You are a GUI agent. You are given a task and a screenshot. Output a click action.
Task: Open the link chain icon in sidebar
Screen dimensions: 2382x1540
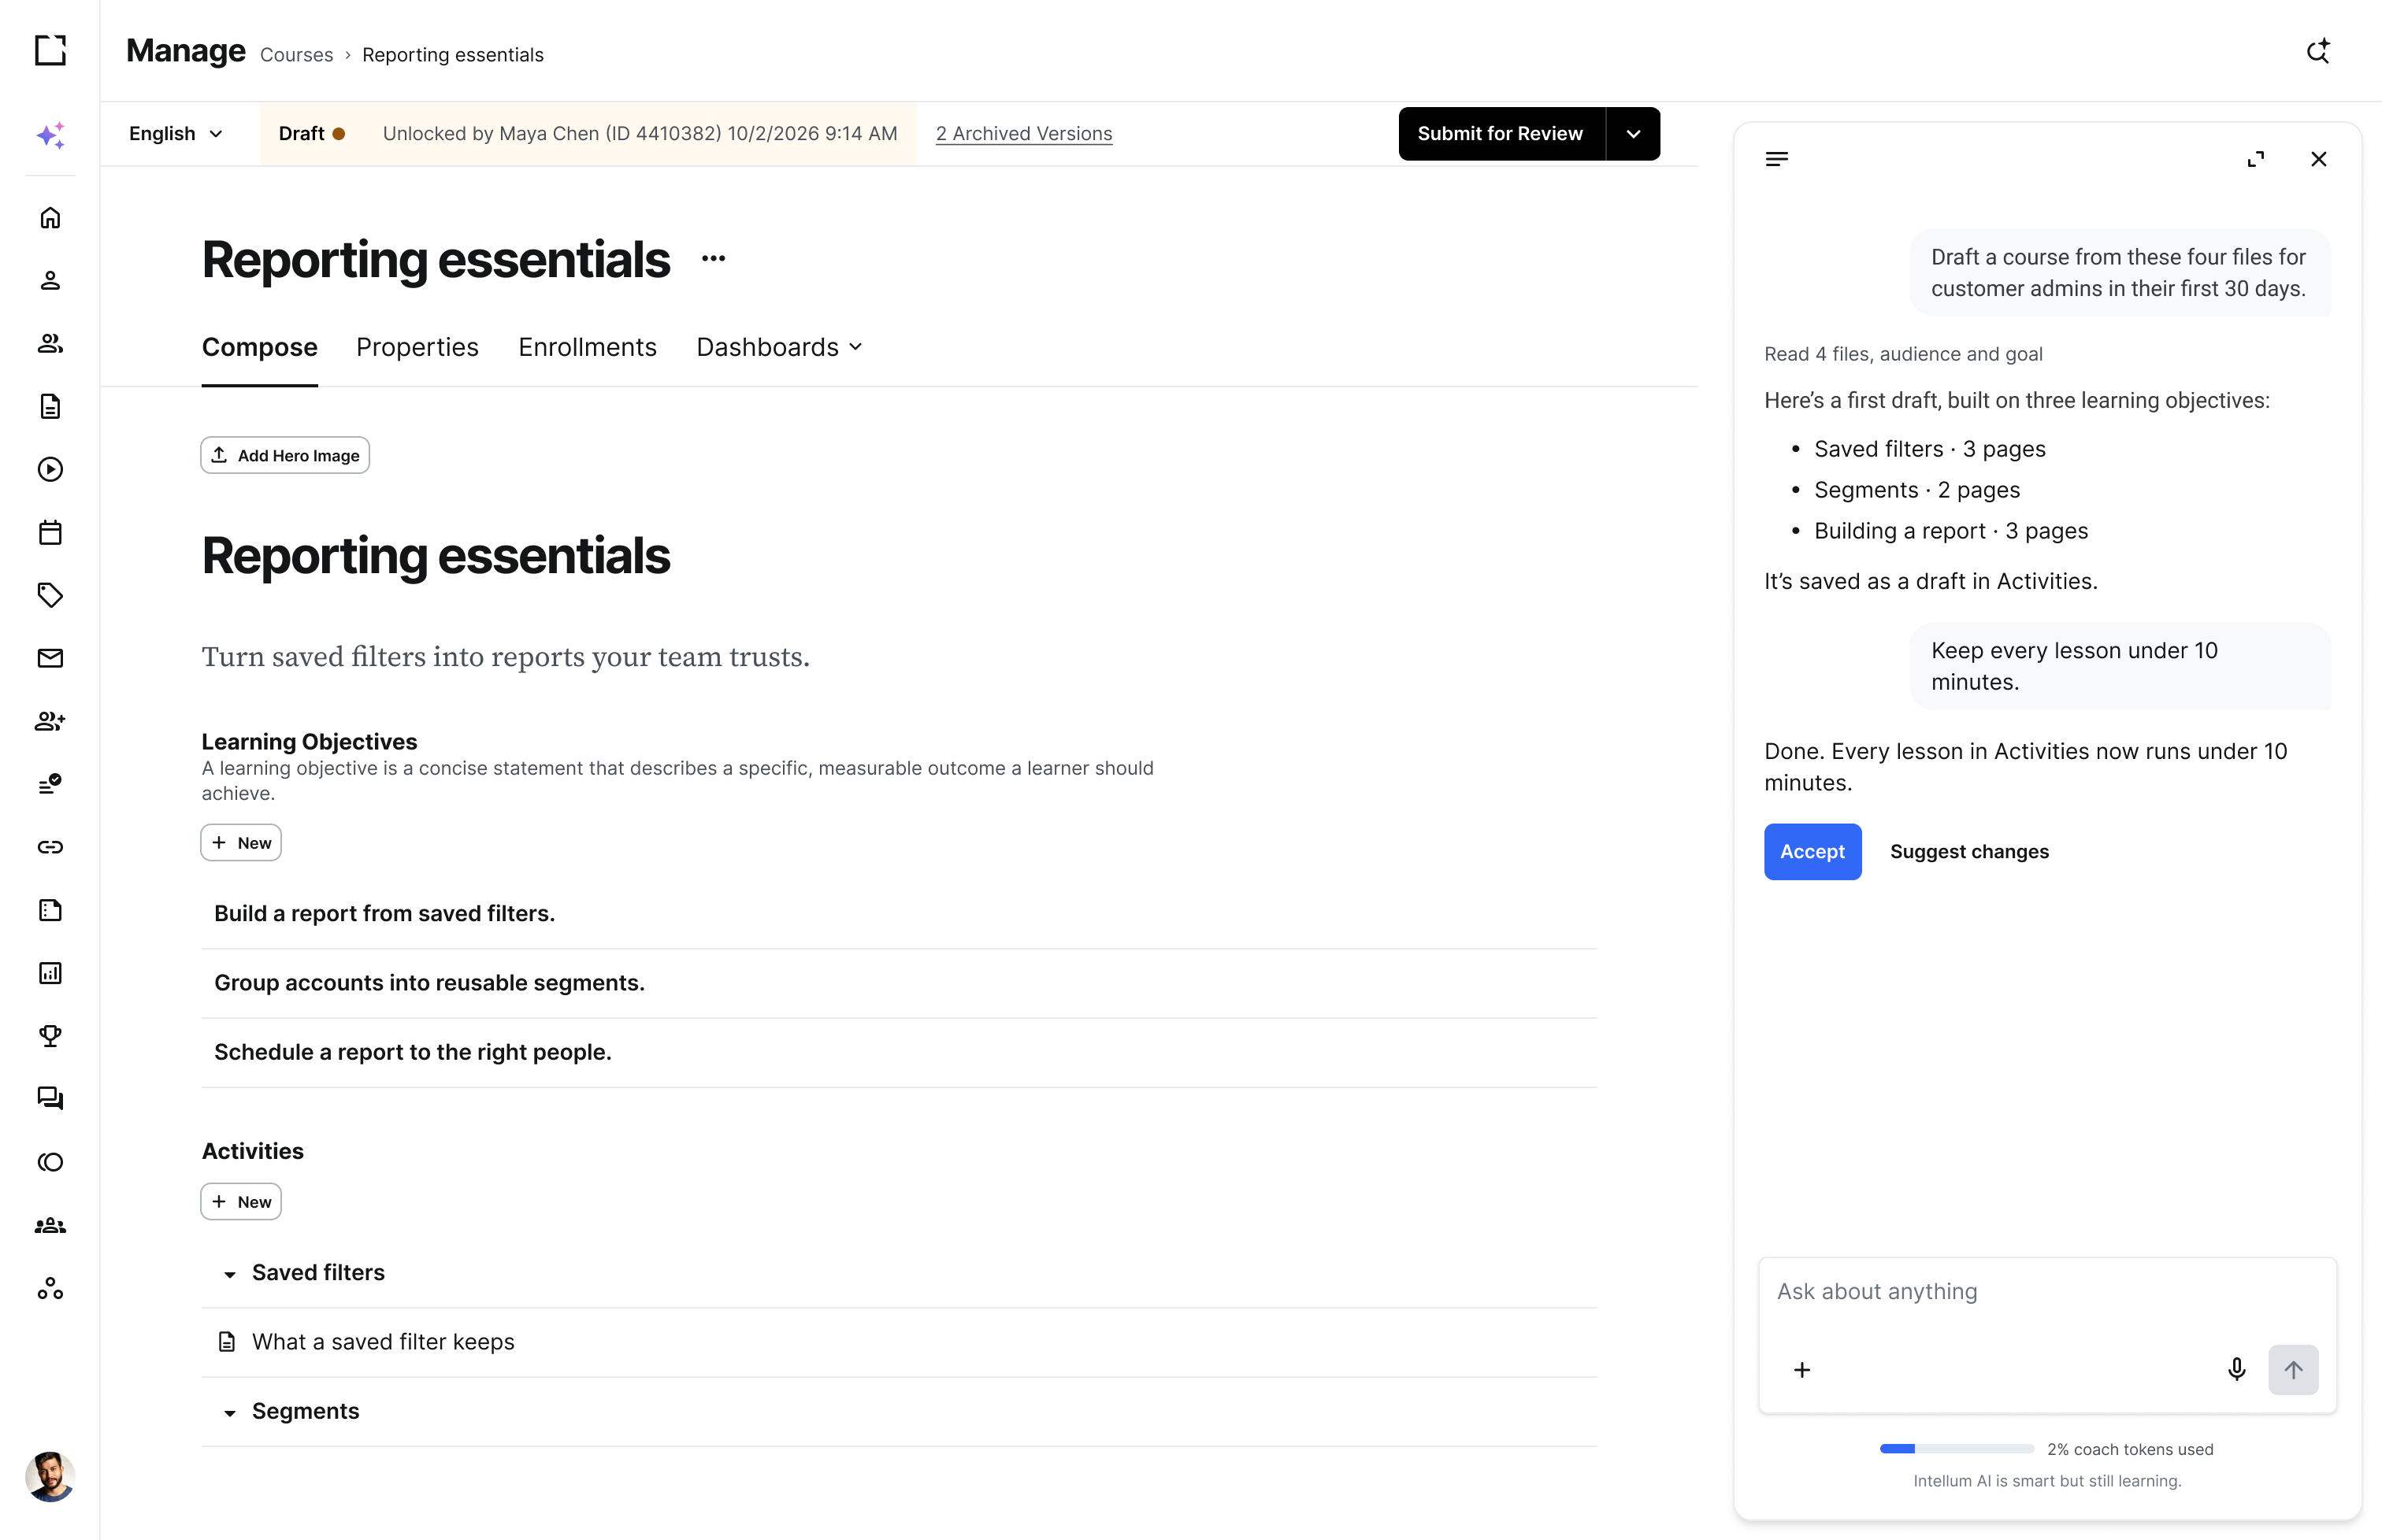click(50, 847)
